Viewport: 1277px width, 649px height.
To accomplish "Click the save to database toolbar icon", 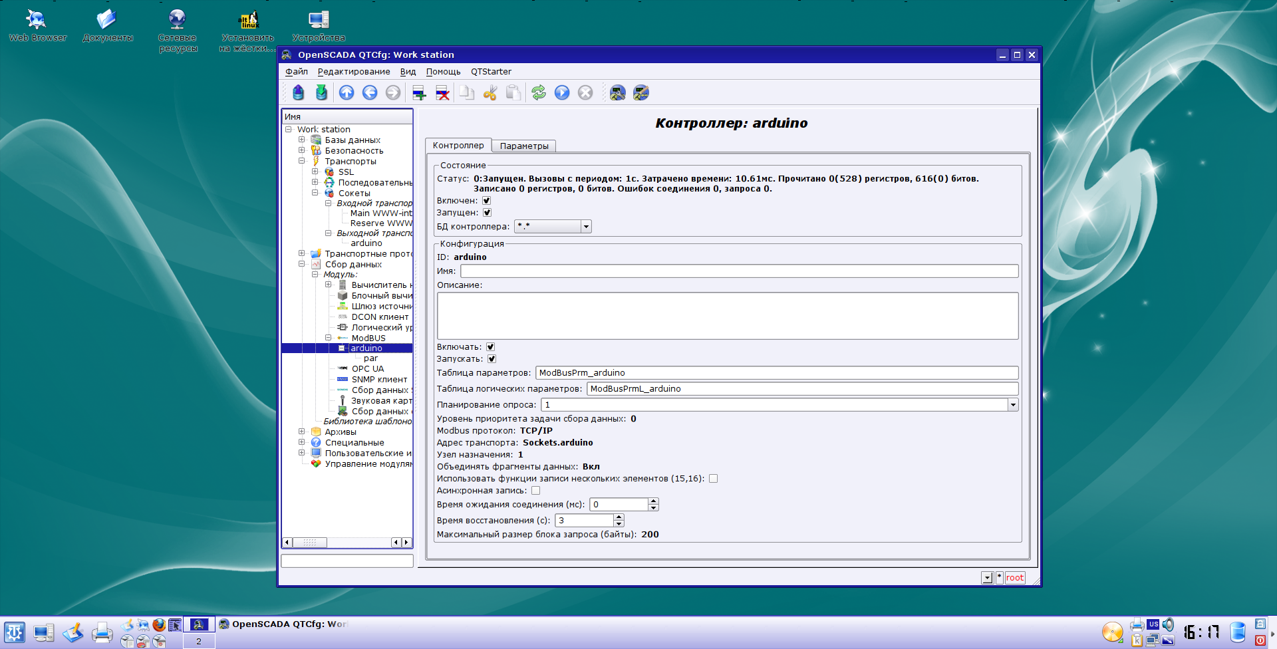I will (x=322, y=93).
